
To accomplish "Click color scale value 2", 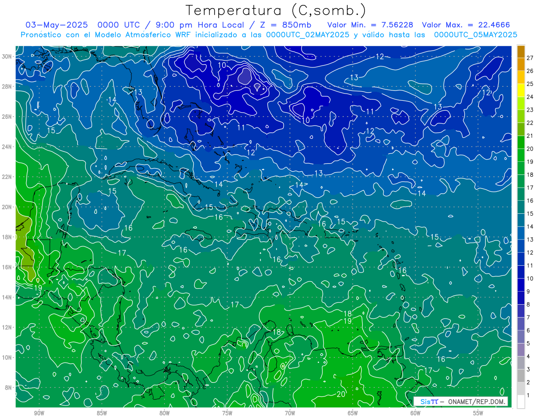I will point(529,382).
